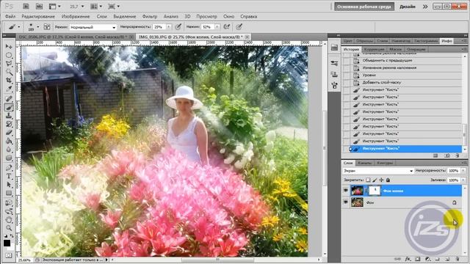
Task: Hide the 'Фон копия' layer
Action: 346,191
